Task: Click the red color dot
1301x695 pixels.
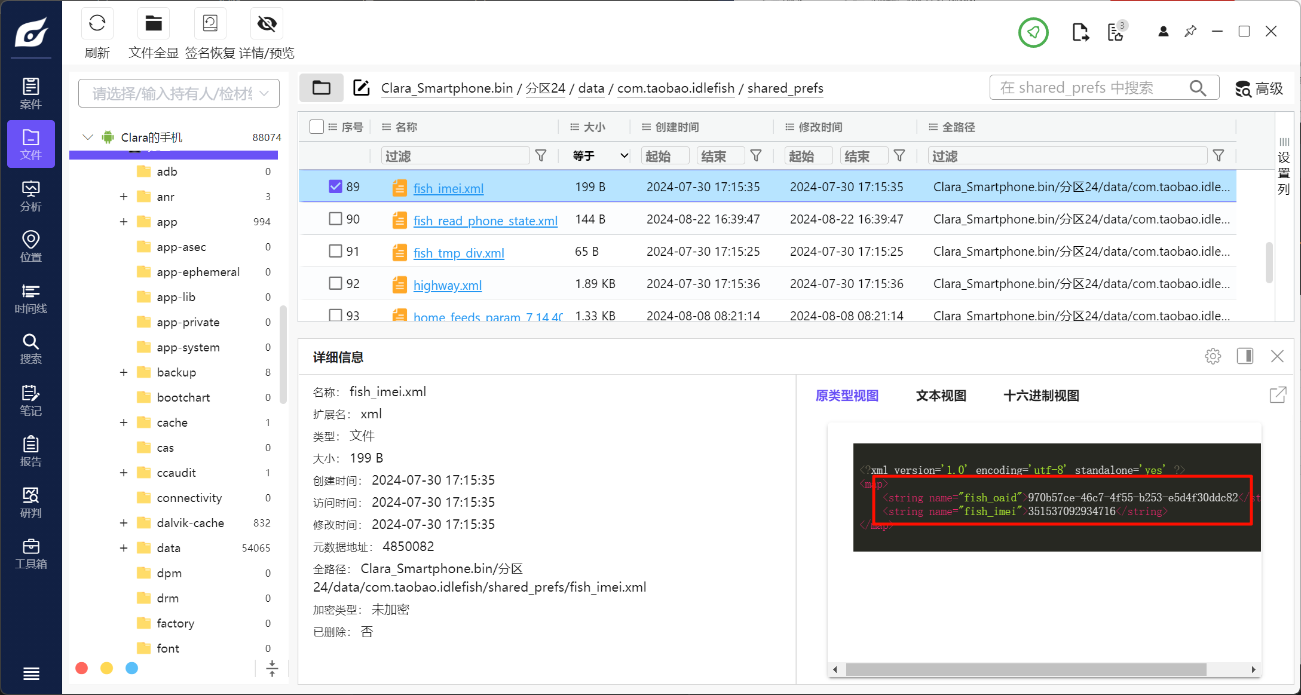Action: coord(82,668)
